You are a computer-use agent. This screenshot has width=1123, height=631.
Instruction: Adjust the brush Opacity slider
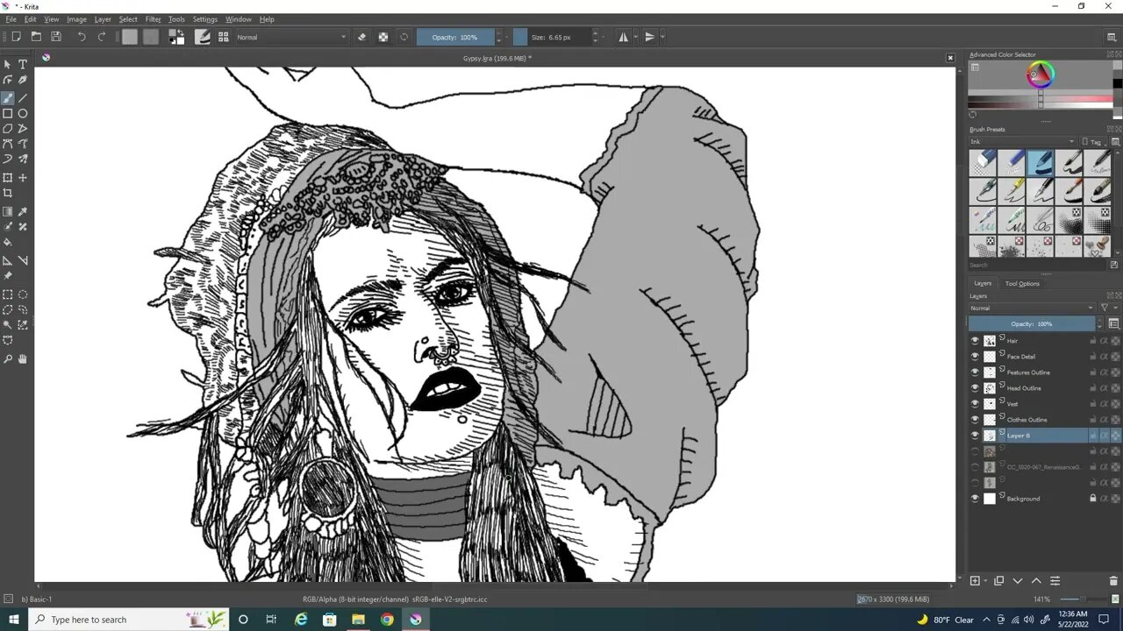[x=456, y=37]
